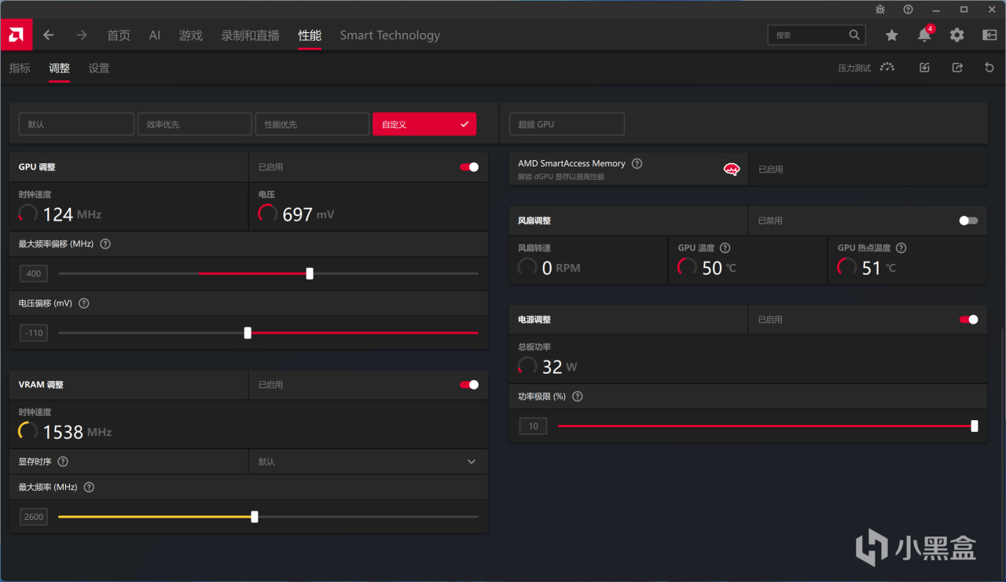Click the sidebar panel layout icon

coord(989,35)
